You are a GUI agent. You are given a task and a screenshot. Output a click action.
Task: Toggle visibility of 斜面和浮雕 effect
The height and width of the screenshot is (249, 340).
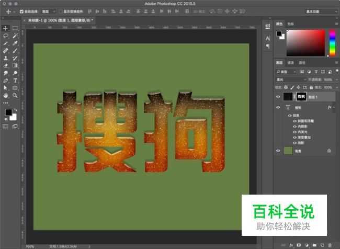294,121
